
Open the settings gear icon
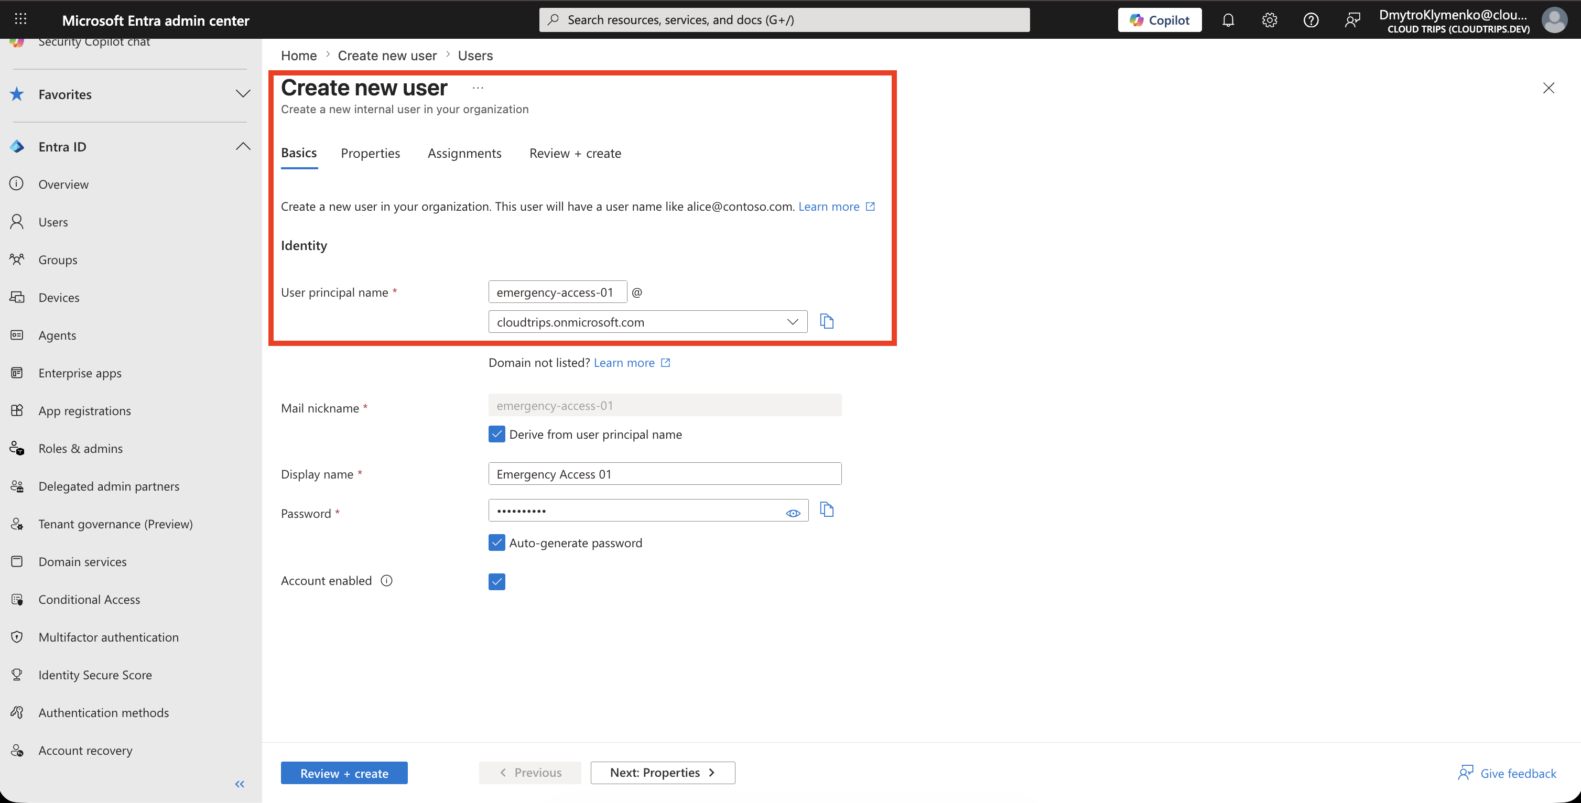point(1270,19)
